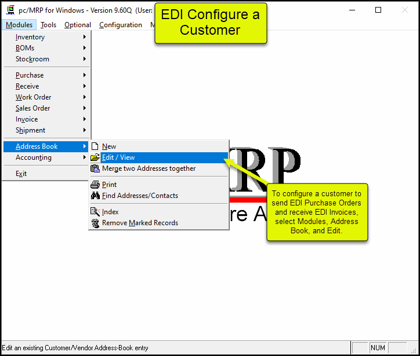Expand the Work Order submenu arrow
Image resolution: width=420 pixels, height=356 pixels.
(84, 97)
